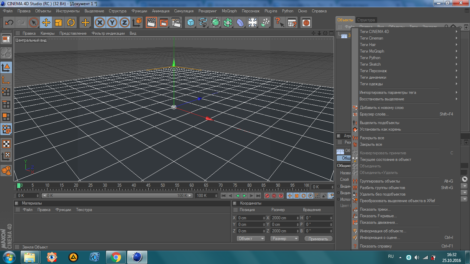Toggle the X axis lock
This screenshot has height=264, width=470.
coord(100,23)
